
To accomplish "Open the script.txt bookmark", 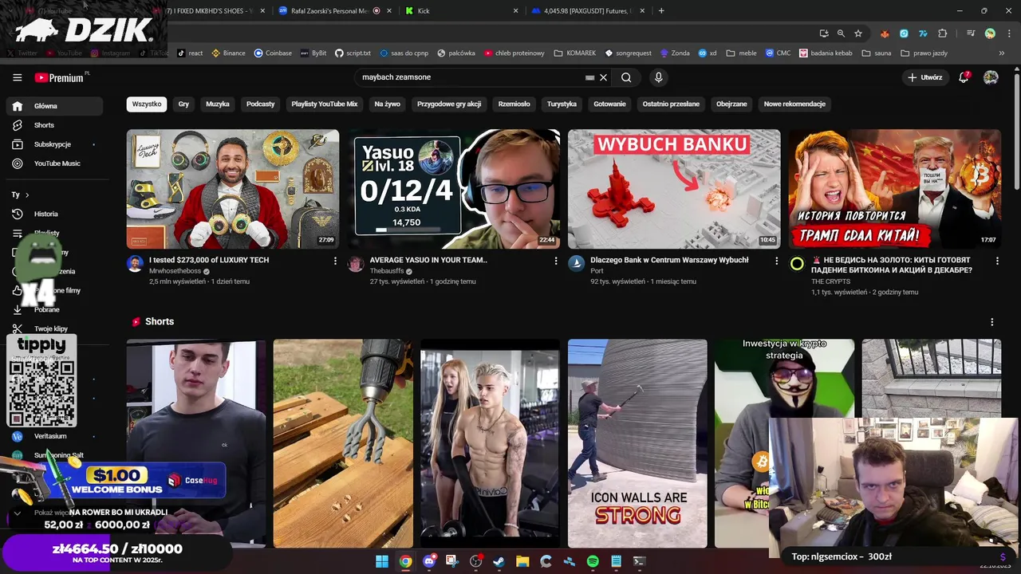I will pyautogui.click(x=353, y=53).
